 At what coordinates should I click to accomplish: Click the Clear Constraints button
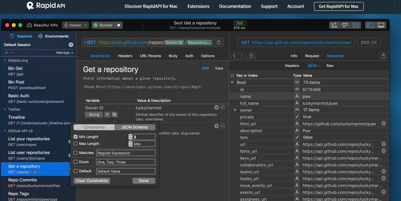pos(92,181)
